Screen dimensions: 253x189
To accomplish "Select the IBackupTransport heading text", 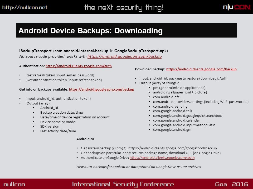I will (35, 51).
